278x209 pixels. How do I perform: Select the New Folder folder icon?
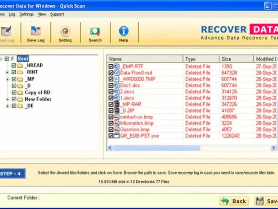tap(20, 99)
